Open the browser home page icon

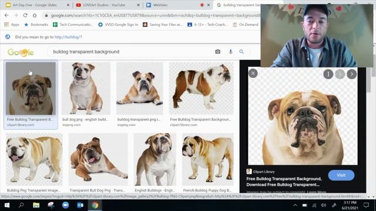tap(35, 15)
